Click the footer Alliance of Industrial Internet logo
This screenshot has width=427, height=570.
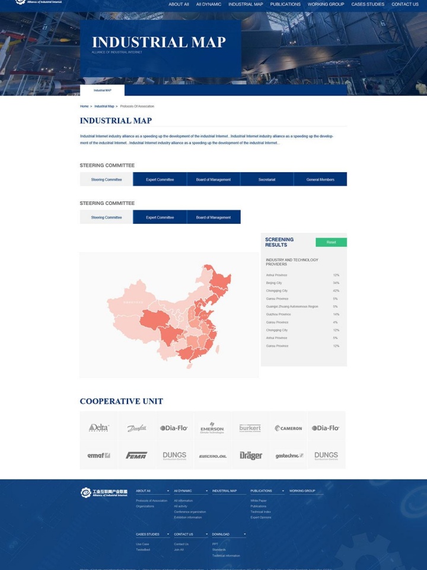tap(104, 492)
